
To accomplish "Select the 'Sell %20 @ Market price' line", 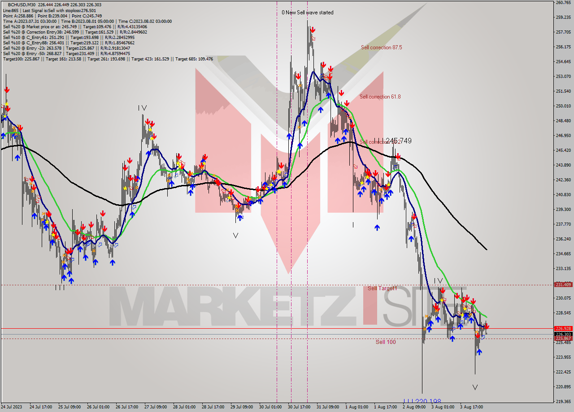I will tap(75, 26).
